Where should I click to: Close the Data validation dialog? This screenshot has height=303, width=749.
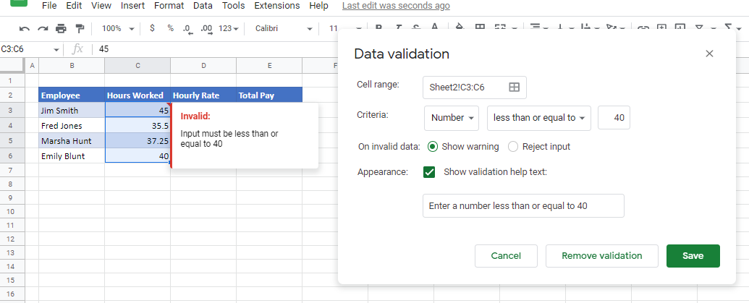[709, 54]
